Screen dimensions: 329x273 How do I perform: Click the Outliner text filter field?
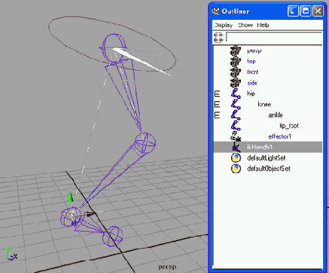[274, 37]
